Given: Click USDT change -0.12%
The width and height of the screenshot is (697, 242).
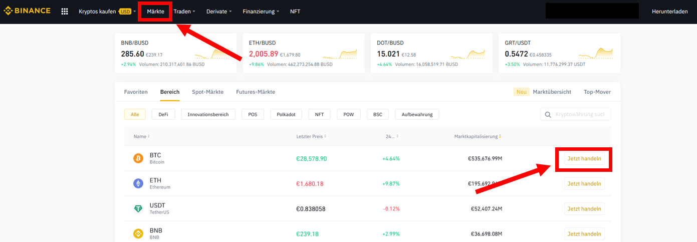Looking at the screenshot, I should 391,208.
